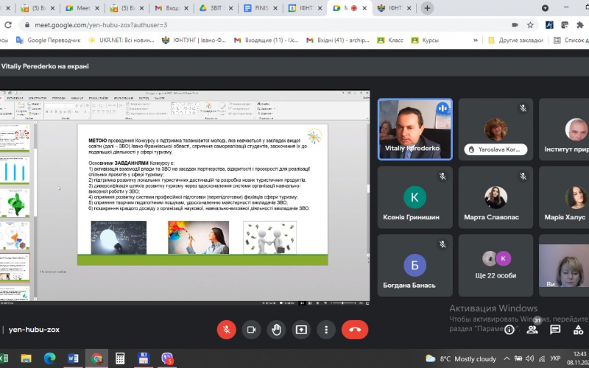Open ІФНТУНГ bookmark
Image resolution: width=589 pixels, height=368 pixels.
click(x=194, y=40)
